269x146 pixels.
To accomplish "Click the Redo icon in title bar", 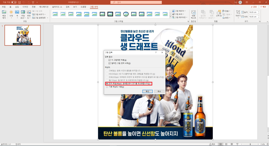I will coord(29,3).
